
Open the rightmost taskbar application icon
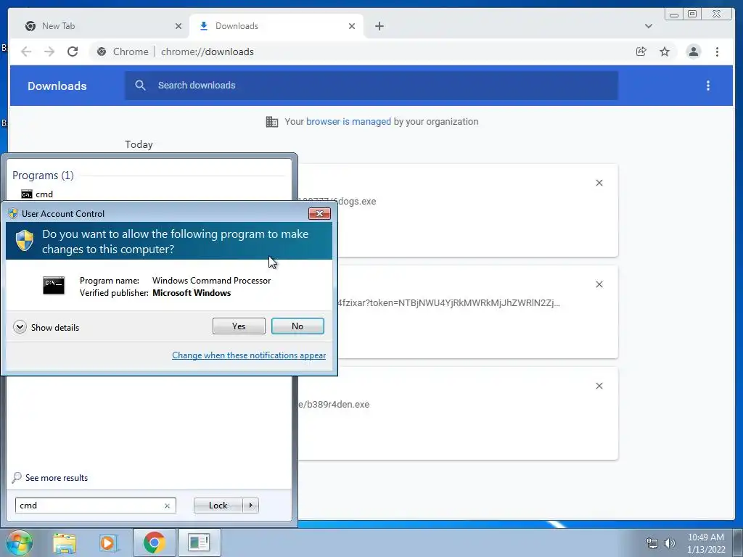point(199,542)
